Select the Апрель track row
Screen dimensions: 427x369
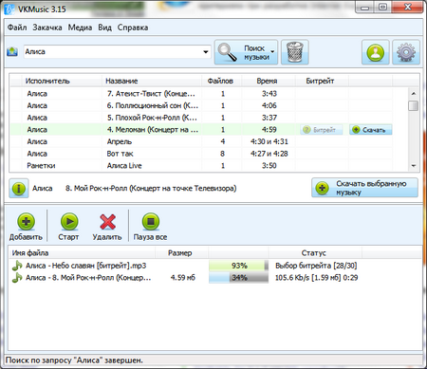pyautogui.click(x=201, y=141)
